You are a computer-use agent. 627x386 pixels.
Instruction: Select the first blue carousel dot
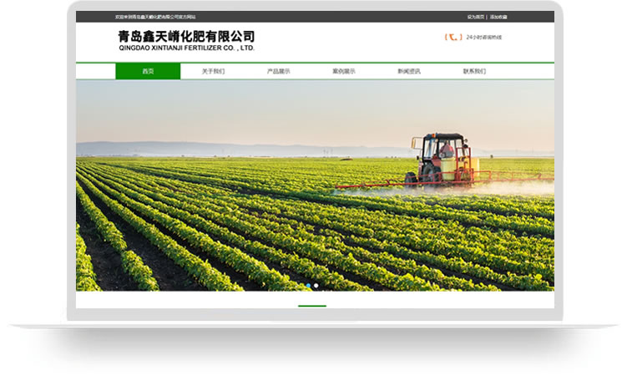(x=308, y=286)
